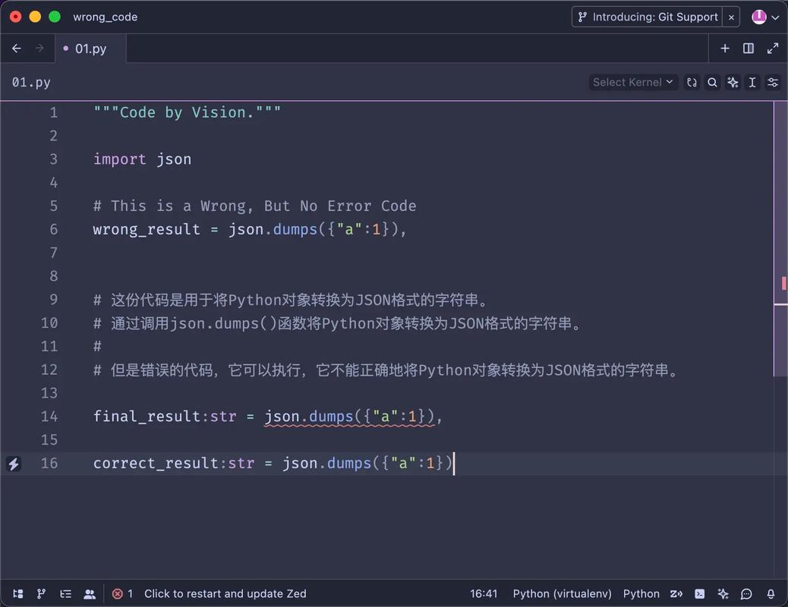Image resolution: width=788 pixels, height=607 pixels.
Task: Click to restart and update Zed
Action: pyautogui.click(x=225, y=594)
